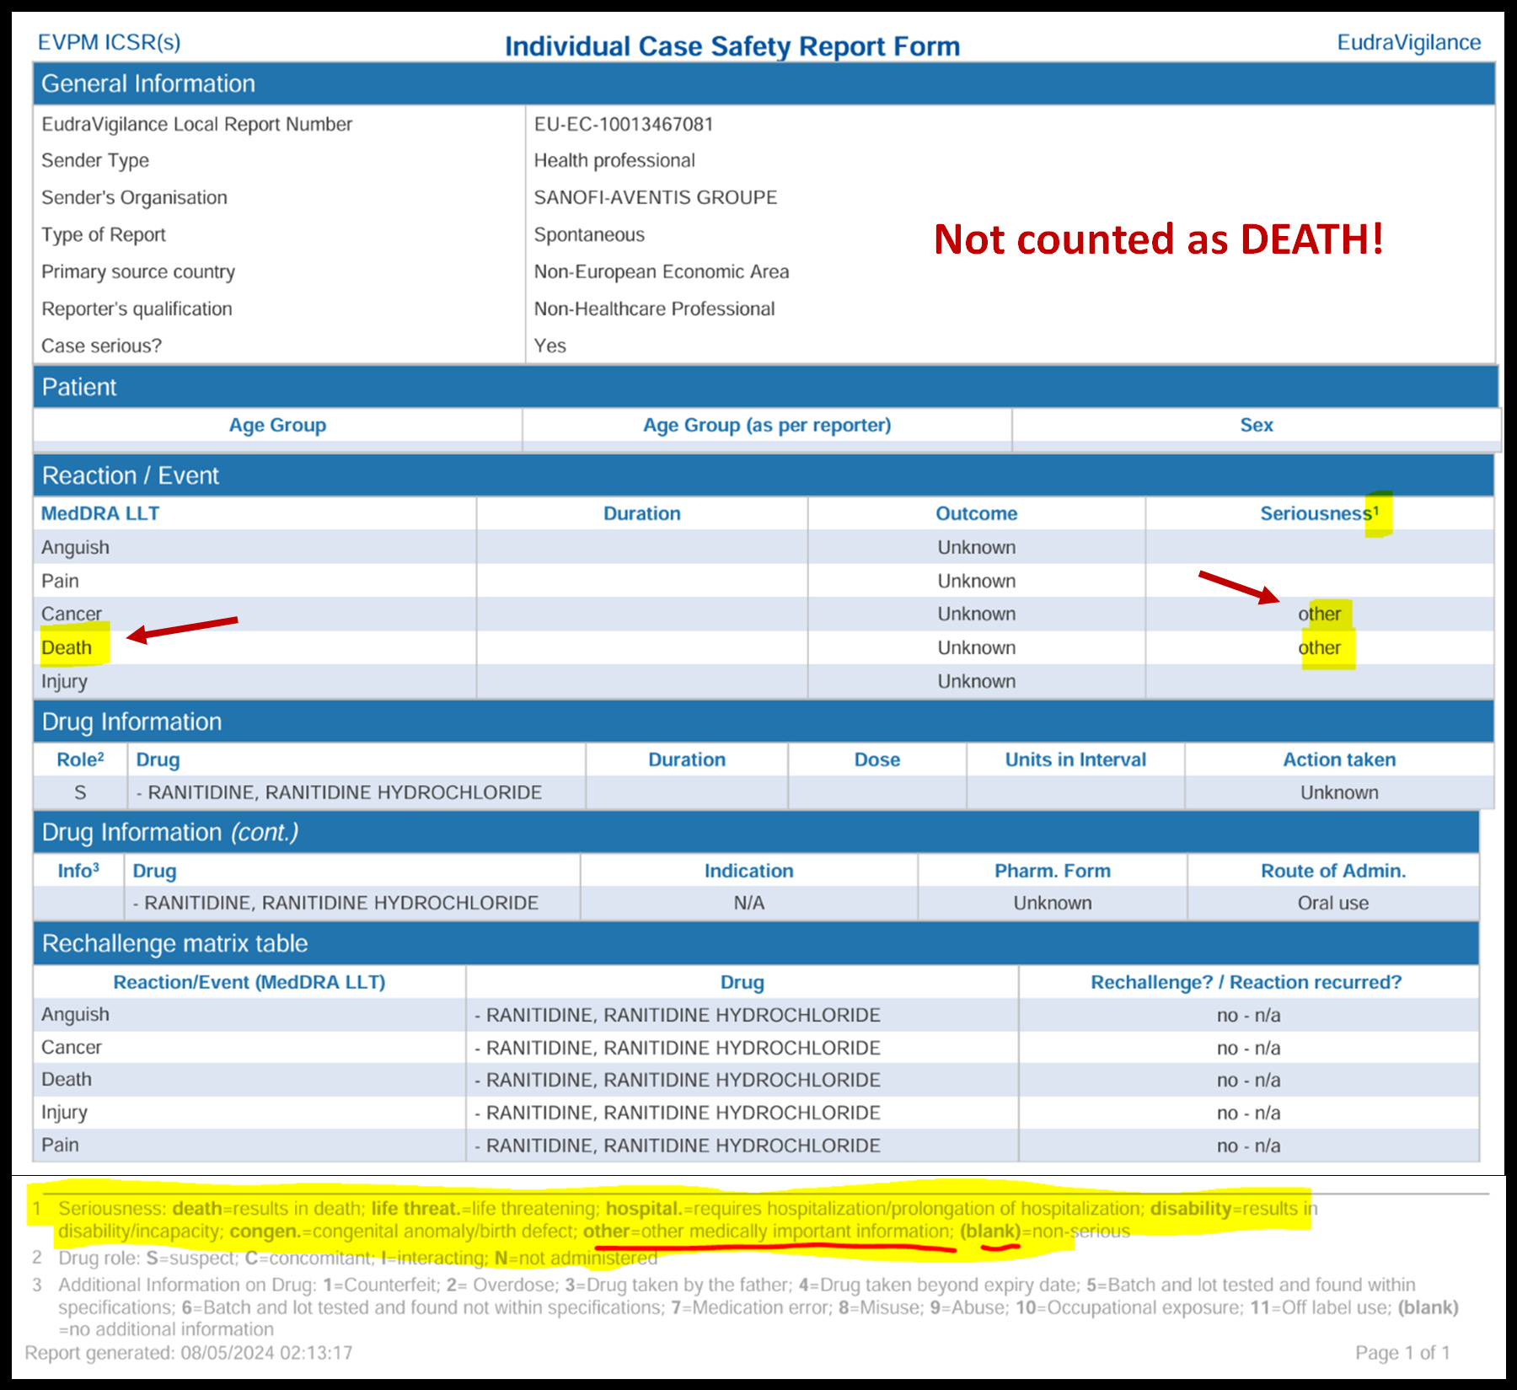Screen dimensions: 1517x1390
Task: Click the Page 1 of 1 indicator
Action: [x=1402, y=1354]
